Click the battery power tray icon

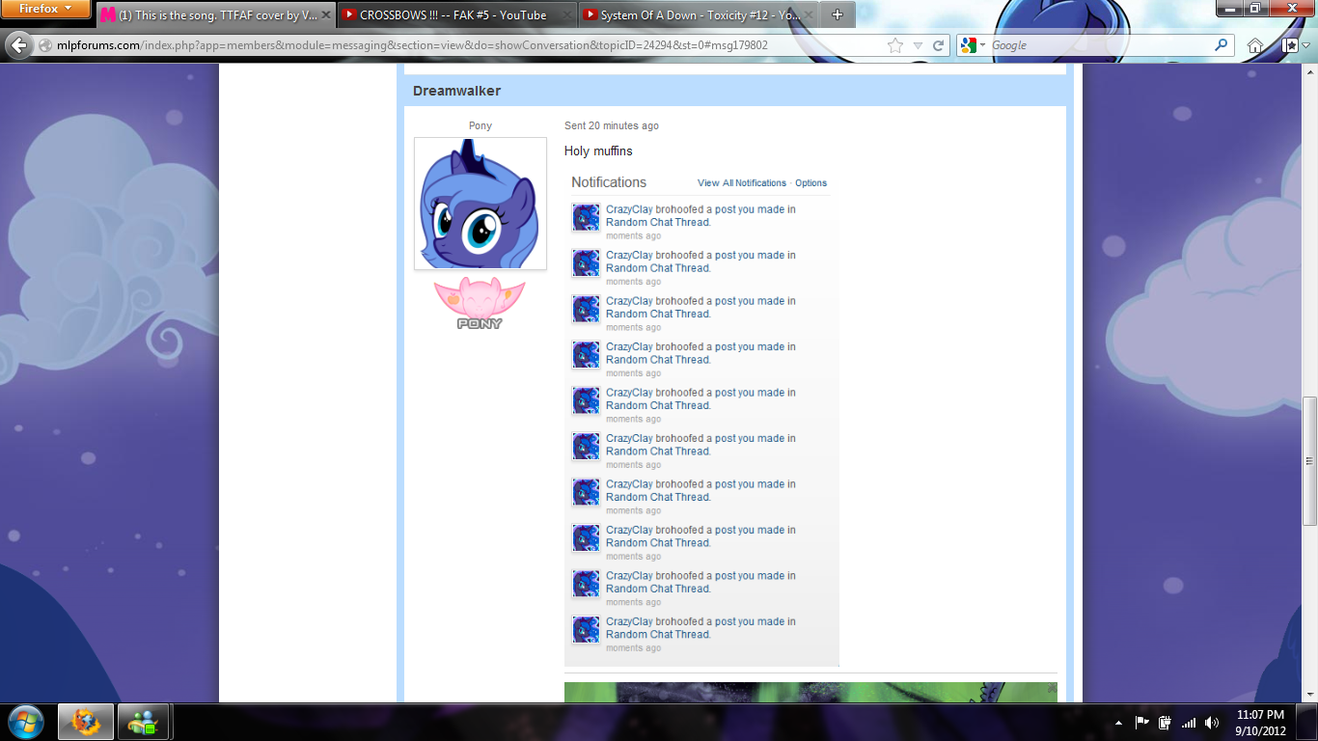point(1166,723)
